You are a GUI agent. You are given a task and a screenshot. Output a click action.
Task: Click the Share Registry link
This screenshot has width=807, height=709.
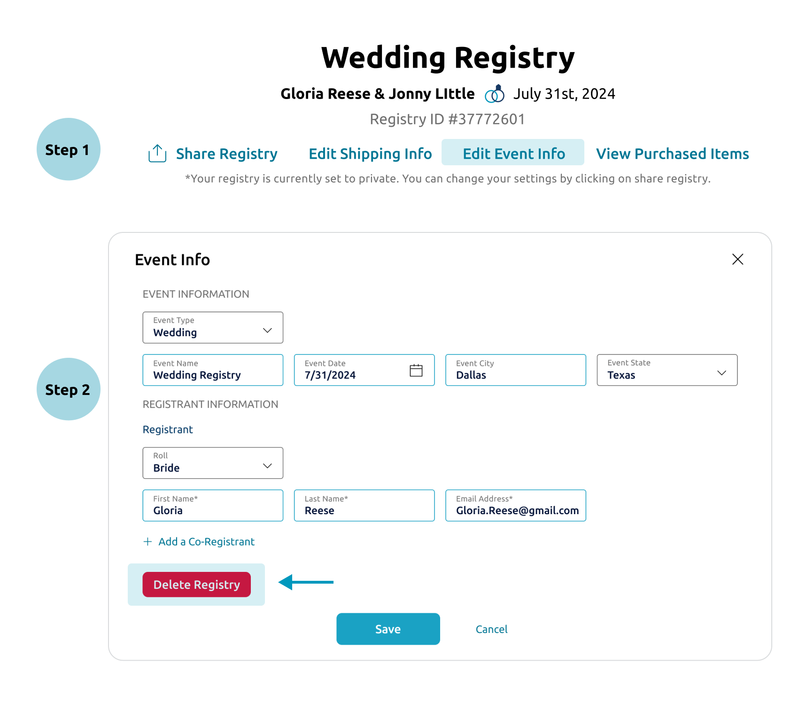tap(226, 153)
